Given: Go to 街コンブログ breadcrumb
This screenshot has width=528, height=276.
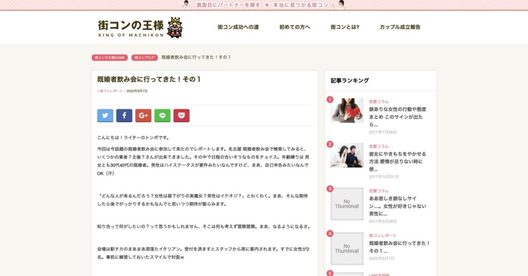Looking at the screenshot, I should point(144,58).
